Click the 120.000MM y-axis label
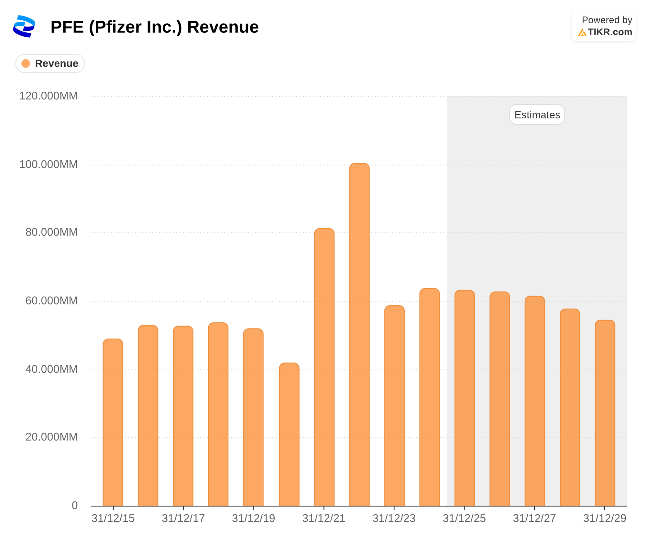Screen dimensions: 647x540 (49, 96)
